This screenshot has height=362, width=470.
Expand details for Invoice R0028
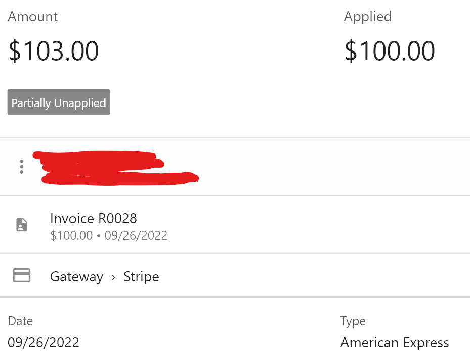[x=93, y=219]
